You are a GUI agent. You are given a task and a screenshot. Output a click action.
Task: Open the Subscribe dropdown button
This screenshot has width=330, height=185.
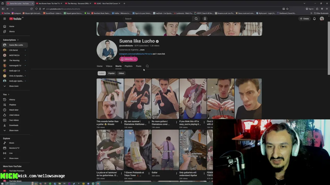coord(128,59)
